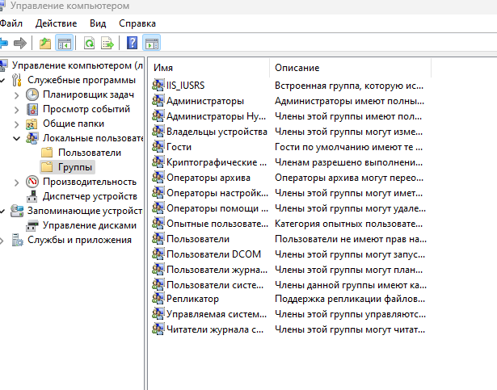Collapse the Локальные пользователи node
The height and width of the screenshot is (390, 497).
click(16, 138)
